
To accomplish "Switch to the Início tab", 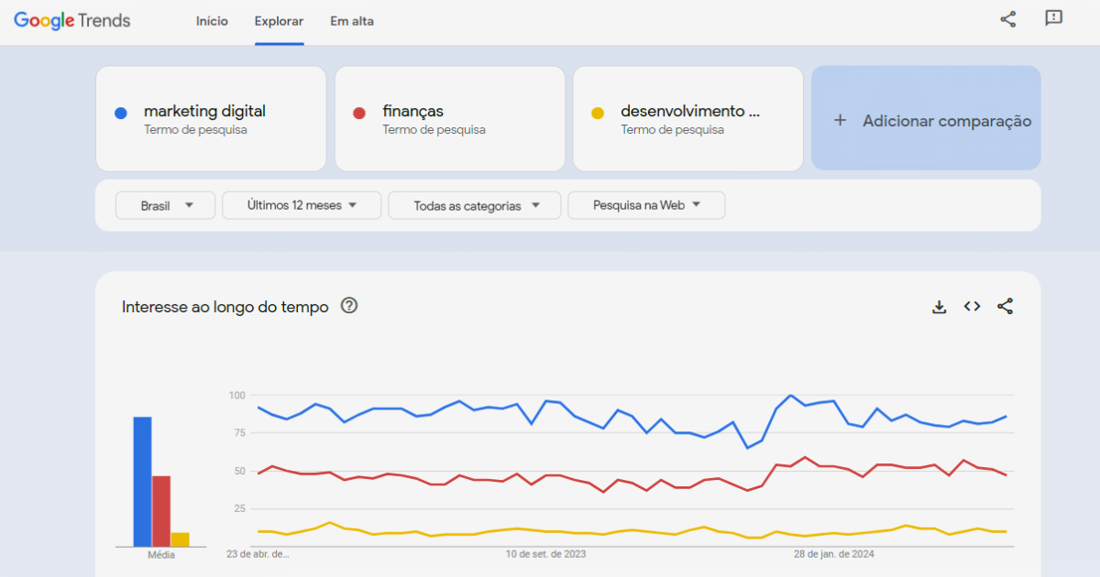I will [x=212, y=20].
